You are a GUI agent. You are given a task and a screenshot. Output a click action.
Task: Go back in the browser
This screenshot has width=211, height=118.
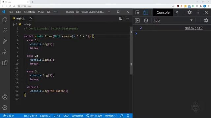tap(2, 6)
